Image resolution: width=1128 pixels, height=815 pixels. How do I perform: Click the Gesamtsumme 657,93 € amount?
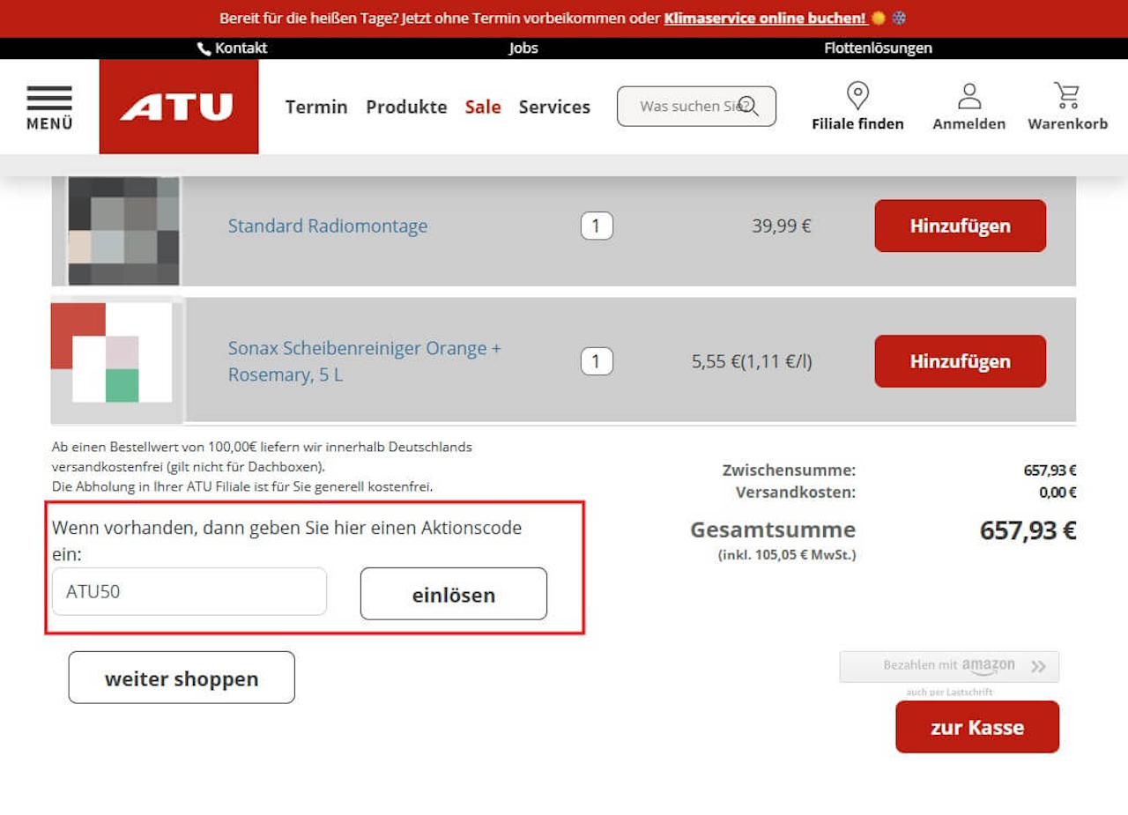click(1028, 530)
